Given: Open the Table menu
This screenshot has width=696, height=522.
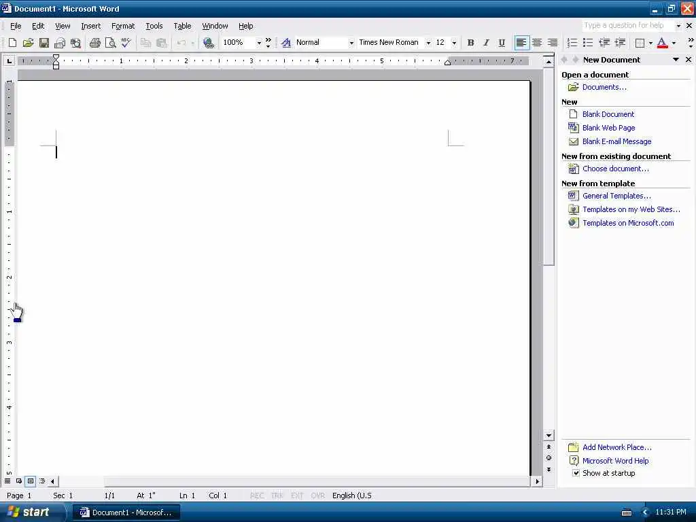Looking at the screenshot, I should click(182, 26).
